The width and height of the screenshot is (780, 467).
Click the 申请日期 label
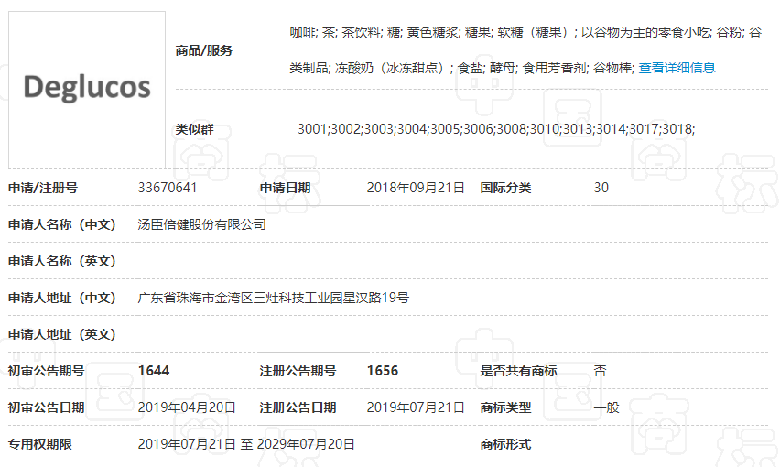click(x=285, y=188)
